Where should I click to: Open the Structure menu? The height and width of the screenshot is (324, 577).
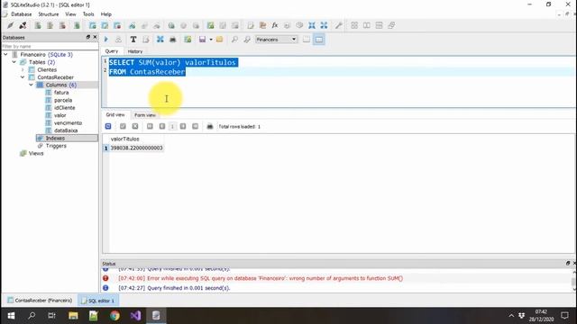(x=49, y=14)
